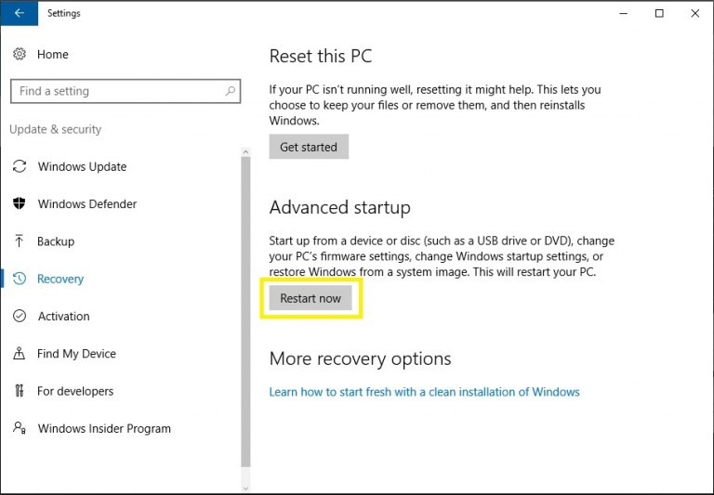Maximize the Settings window
This screenshot has width=714, height=495.
659,13
